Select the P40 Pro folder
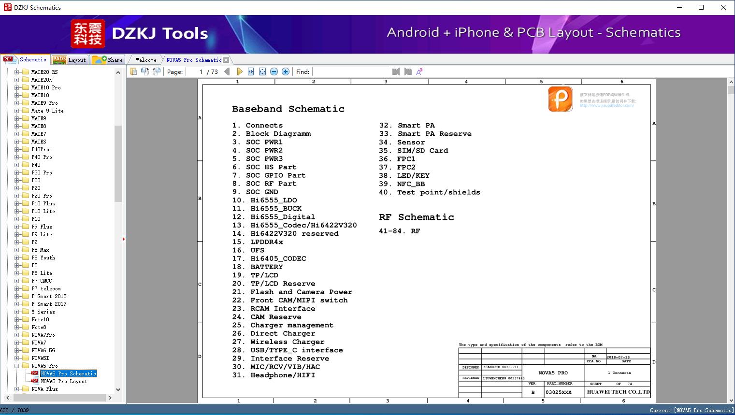 pos(42,157)
